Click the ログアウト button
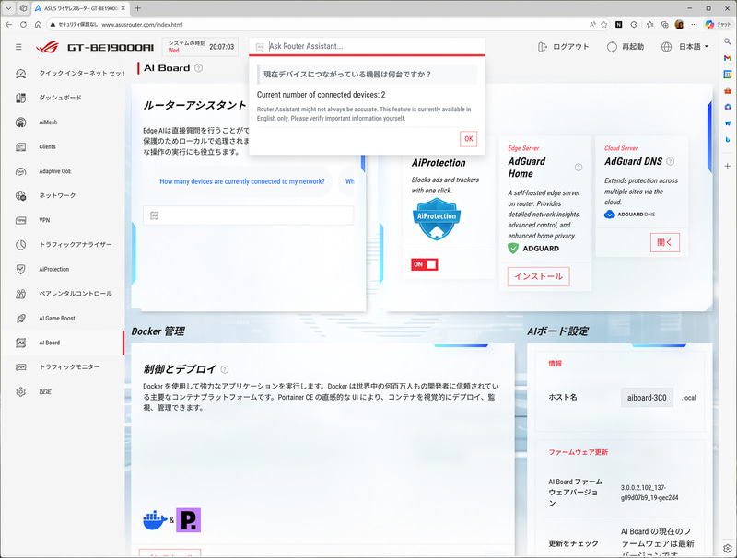Image resolution: width=737 pixels, height=558 pixels. point(563,47)
